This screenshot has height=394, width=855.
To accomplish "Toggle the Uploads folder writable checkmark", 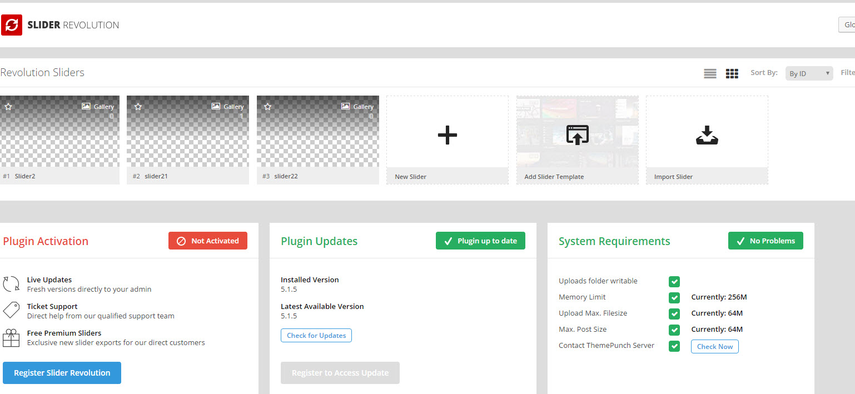I will point(674,282).
